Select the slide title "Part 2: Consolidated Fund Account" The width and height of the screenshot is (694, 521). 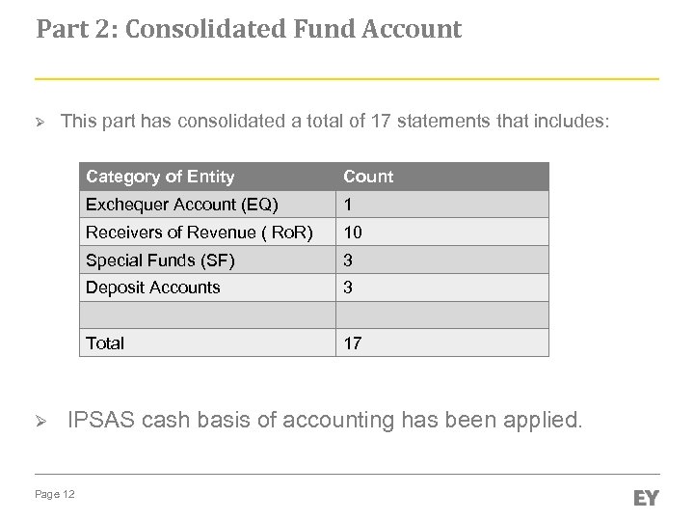point(249,30)
